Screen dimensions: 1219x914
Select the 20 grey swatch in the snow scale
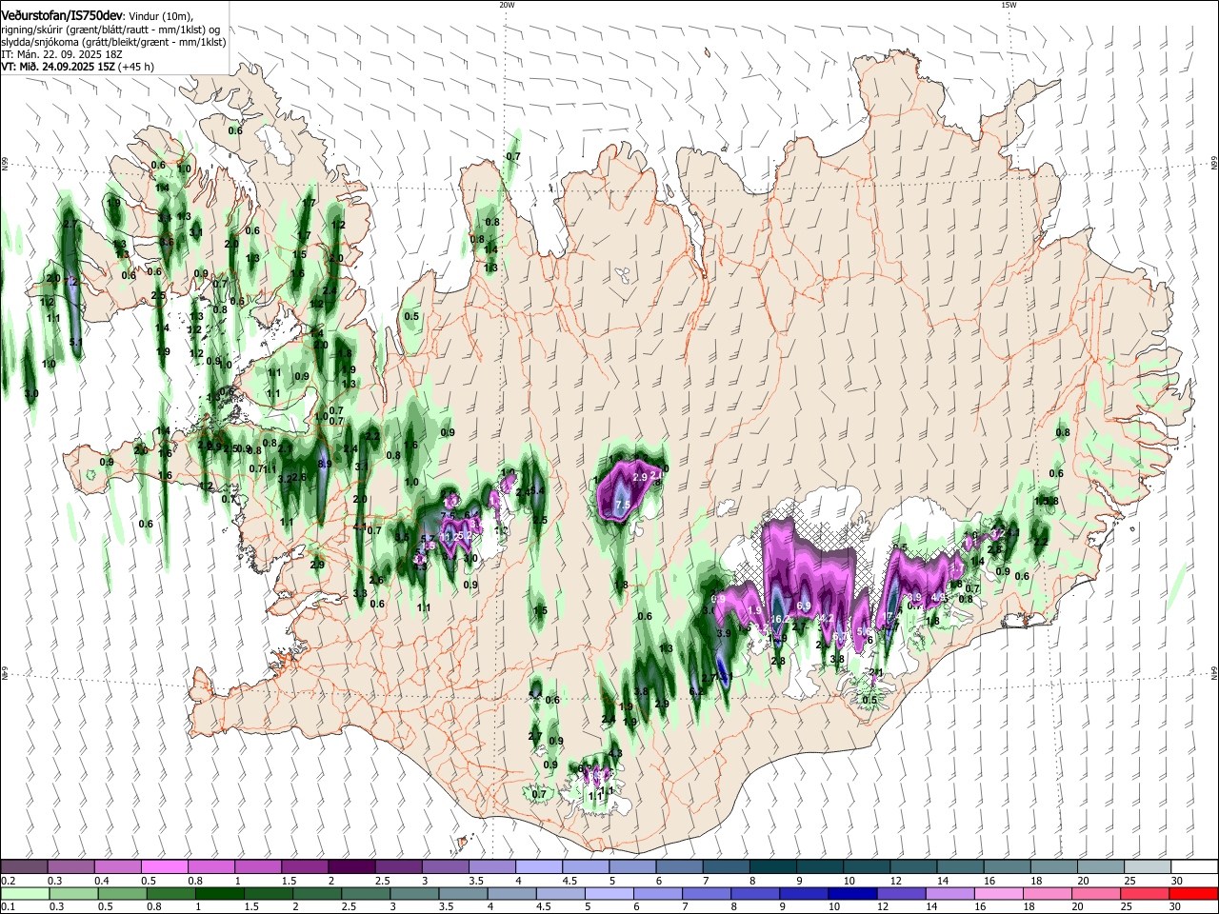[1100, 867]
